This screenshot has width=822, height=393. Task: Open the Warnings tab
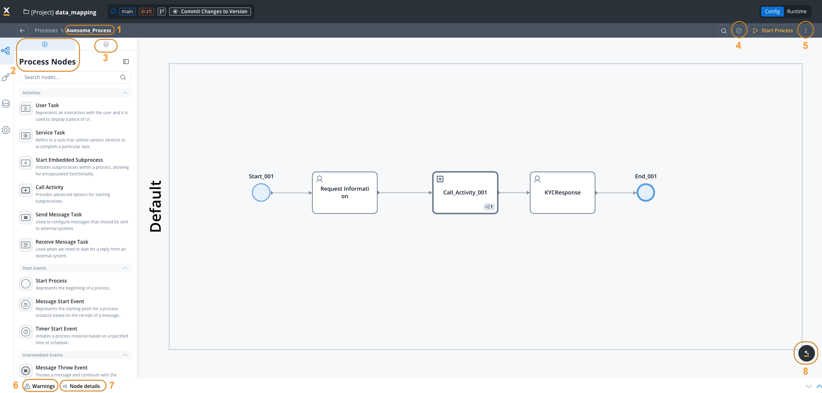tap(40, 386)
